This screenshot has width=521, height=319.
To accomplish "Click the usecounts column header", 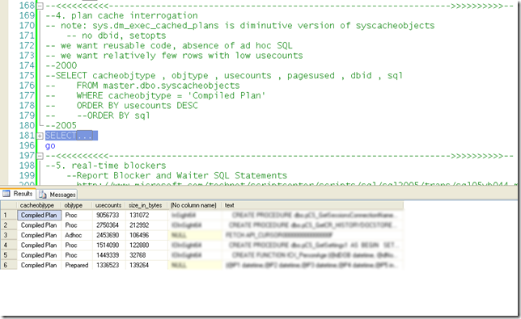I will (108, 205).
